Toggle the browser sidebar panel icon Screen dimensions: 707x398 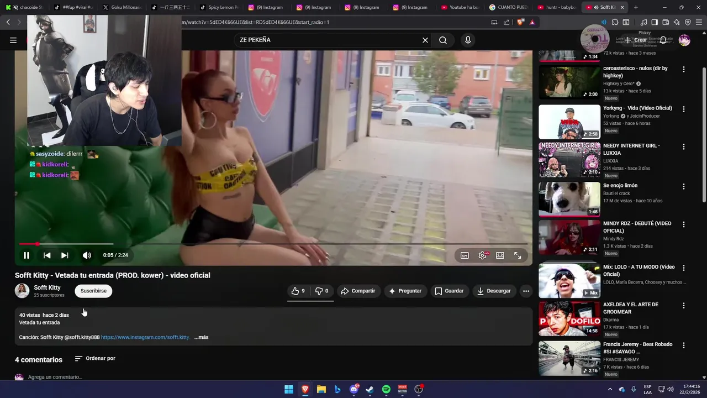[655, 22]
